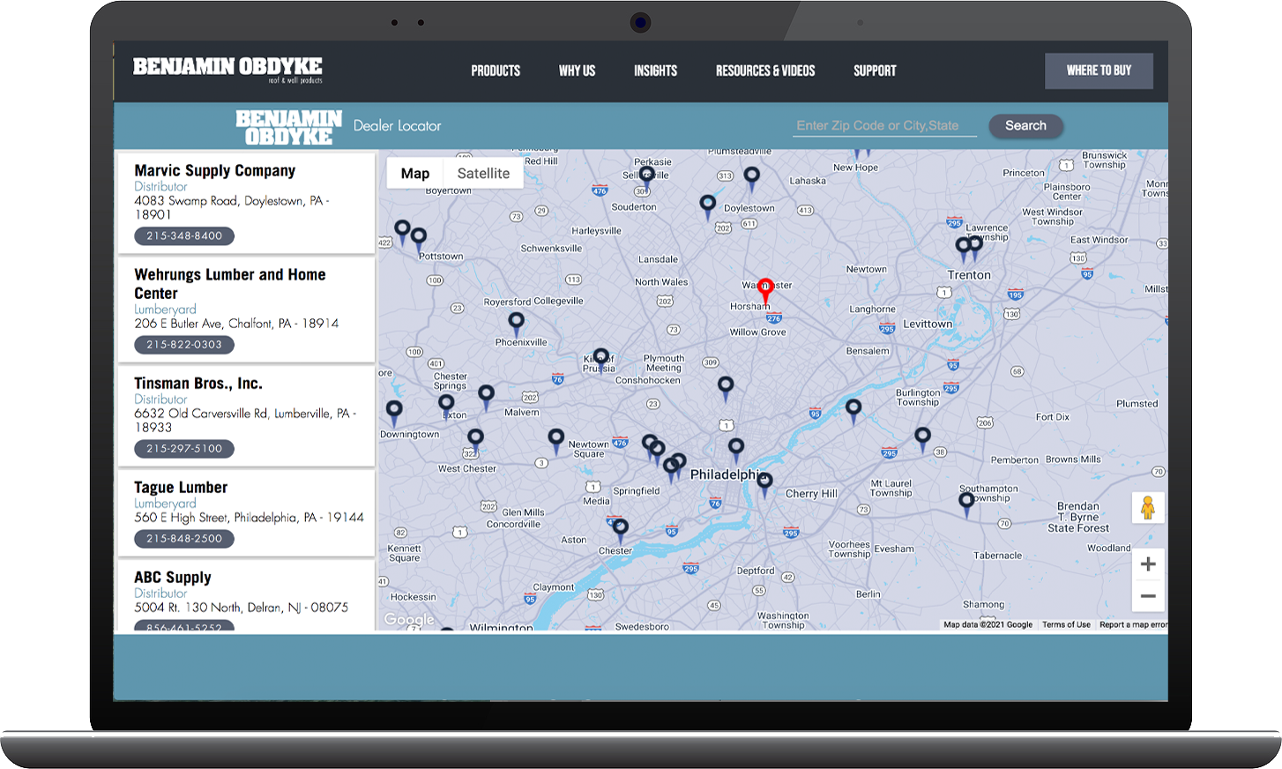Click the Dealer Locator banner logo

[x=289, y=127]
